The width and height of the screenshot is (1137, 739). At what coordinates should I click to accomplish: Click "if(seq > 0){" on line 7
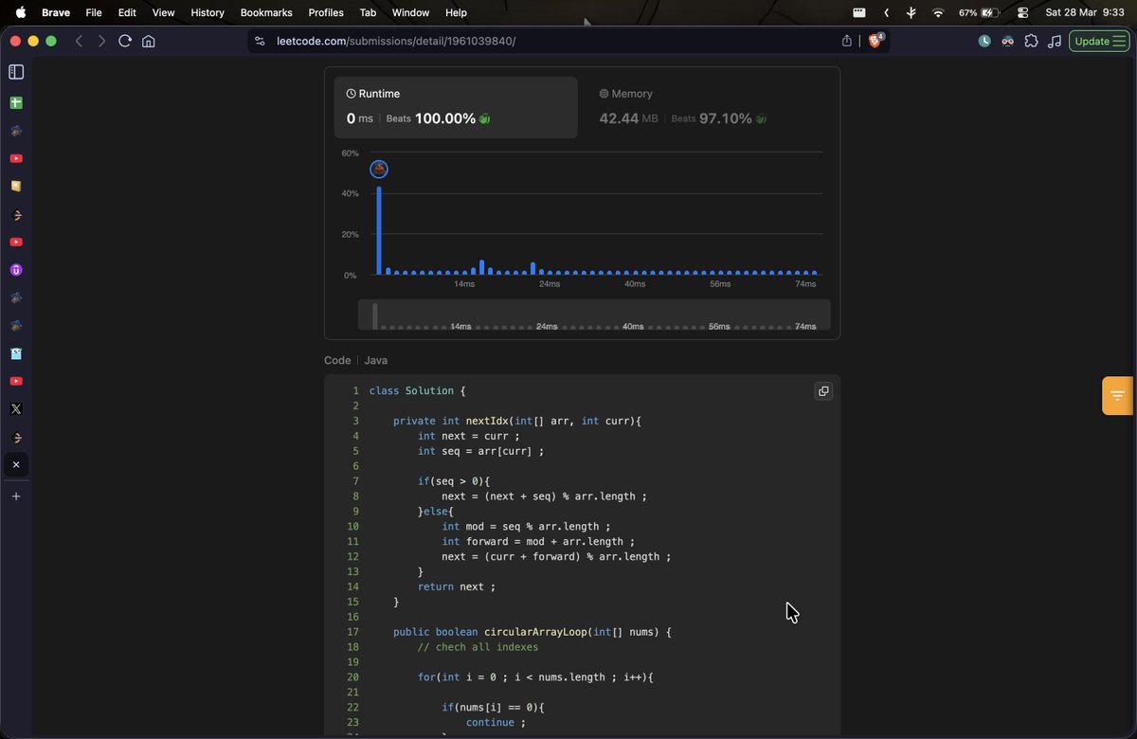tap(454, 481)
